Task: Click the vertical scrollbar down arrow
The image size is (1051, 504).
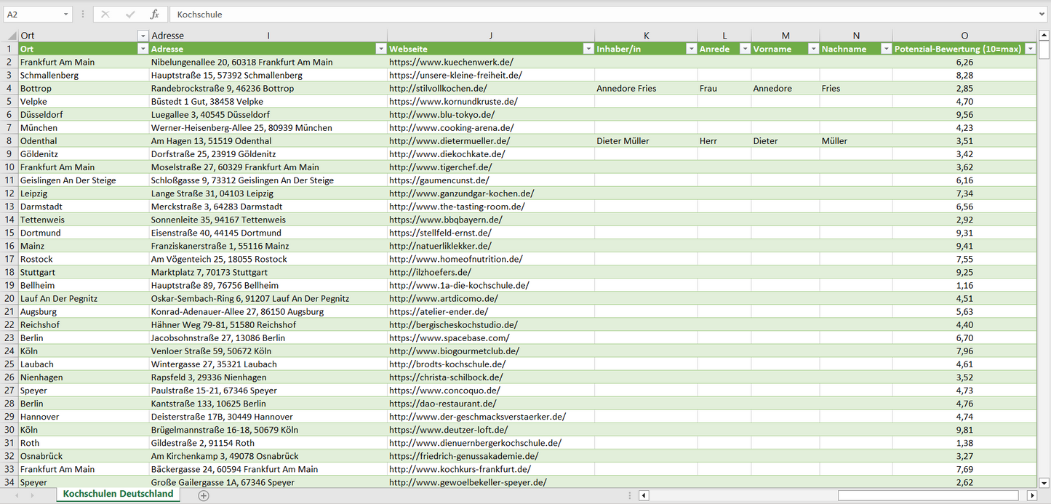Action: 1044,481
